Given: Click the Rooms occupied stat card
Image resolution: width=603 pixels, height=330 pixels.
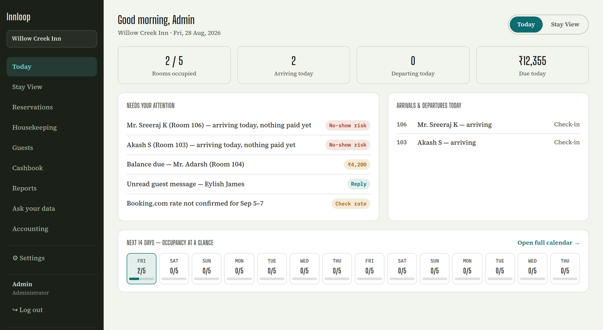Looking at the screenshot, I should point(174,65).
